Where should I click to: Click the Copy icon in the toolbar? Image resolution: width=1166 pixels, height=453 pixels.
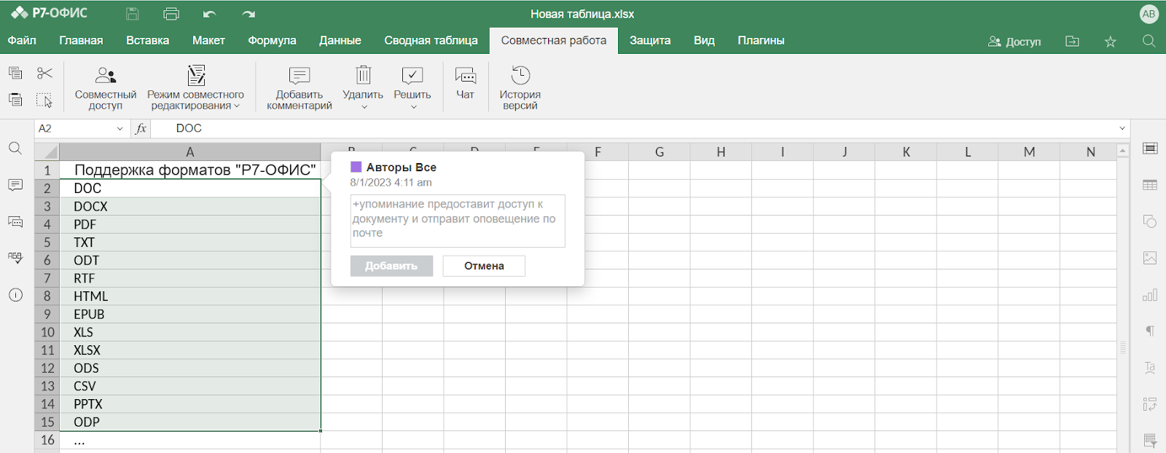[x=15, y=73]
